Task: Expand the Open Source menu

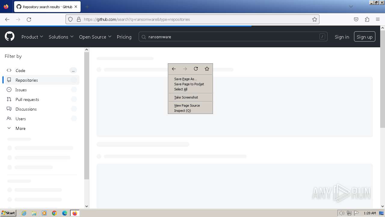Action: (95, 37)
